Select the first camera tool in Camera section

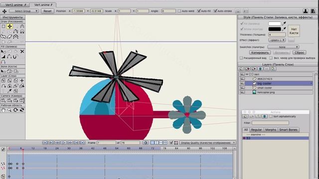click(3, 100)
